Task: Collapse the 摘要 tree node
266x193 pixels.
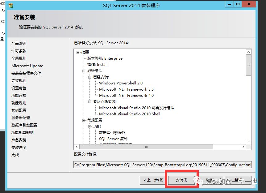Action: click(78, 52)
